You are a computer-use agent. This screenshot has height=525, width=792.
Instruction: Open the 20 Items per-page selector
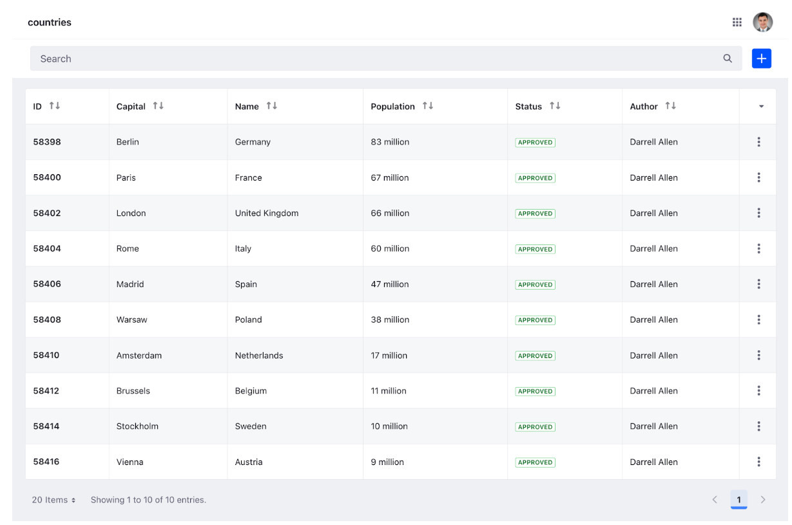coord(53,499)
